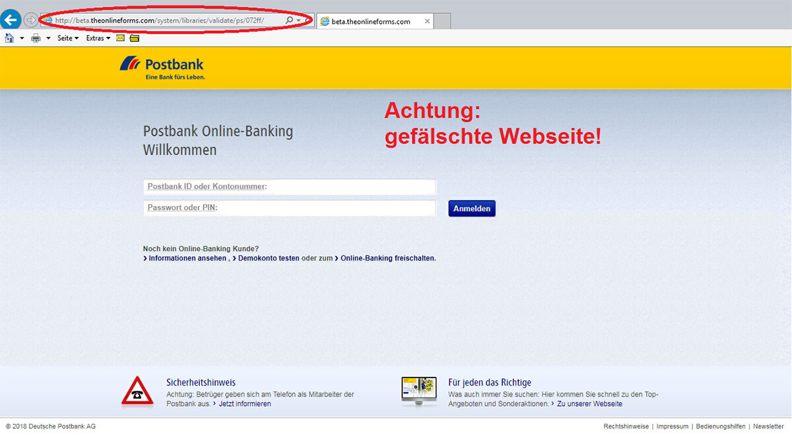The image size is (792, 435).
Task: Open the Online-Banking freischalten link
Action: point(388,259)
